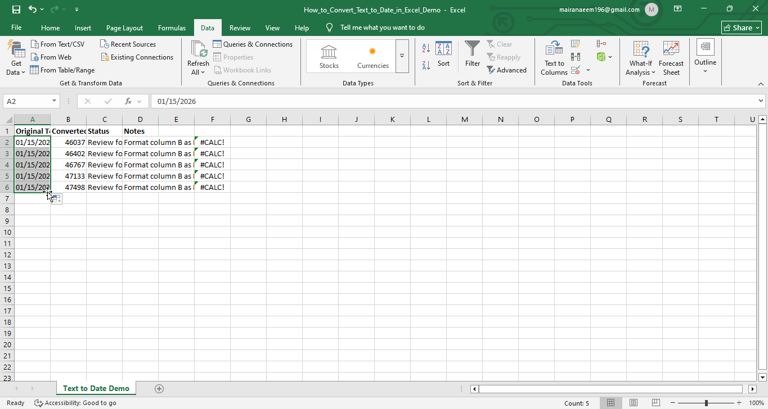Open Recent Sources
The image size is (768, 409).
[x=128, y=44]
